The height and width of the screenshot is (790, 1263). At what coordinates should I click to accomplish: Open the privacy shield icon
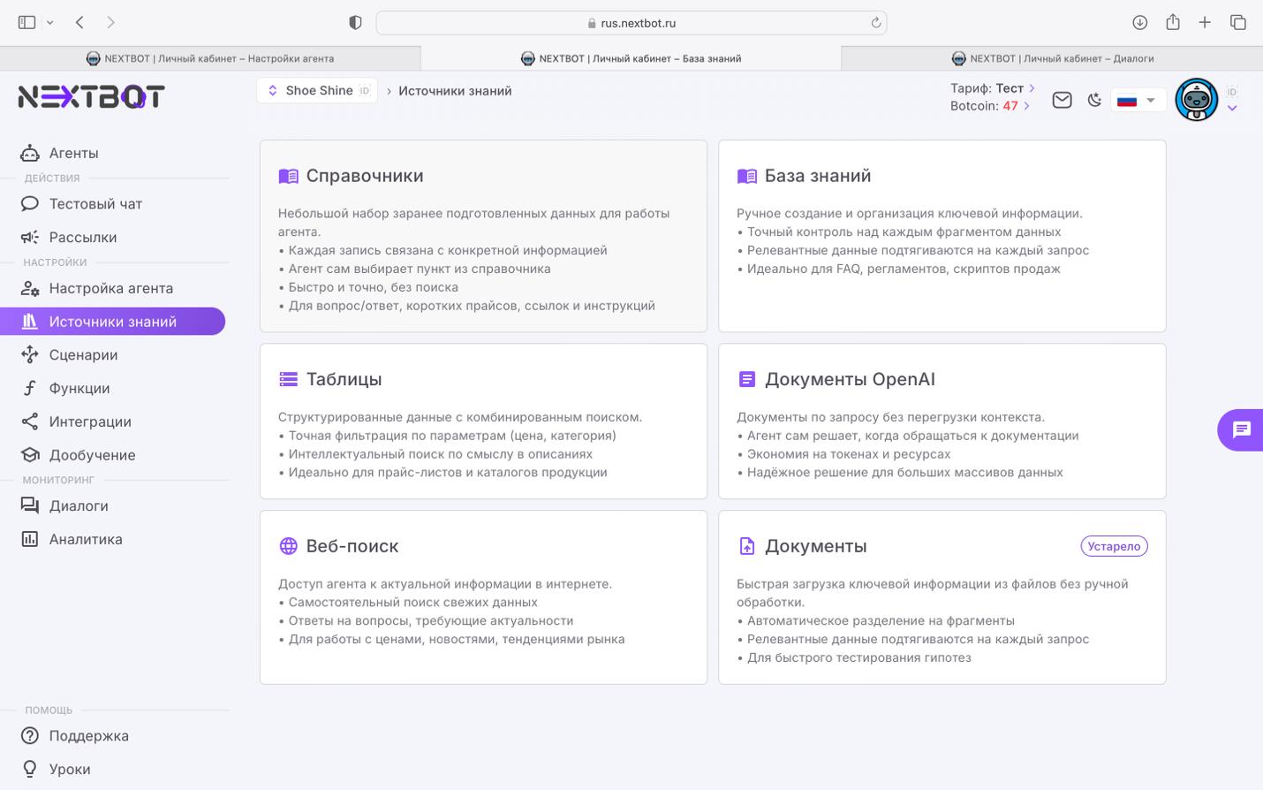(355, 23)
